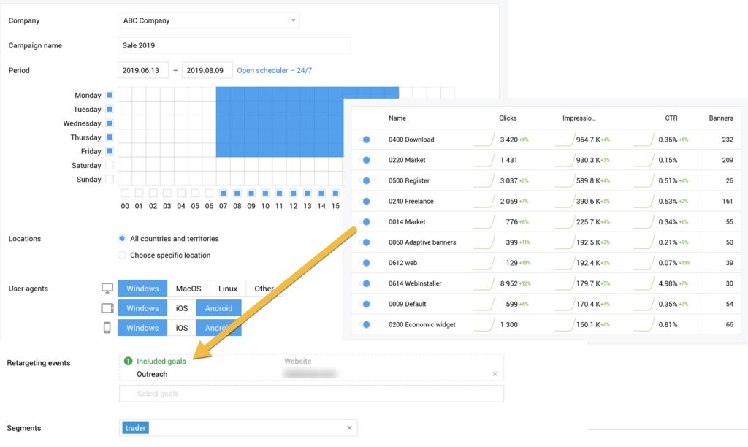Toggle mobile iOS user-agent button

click(x=182, y=328)
